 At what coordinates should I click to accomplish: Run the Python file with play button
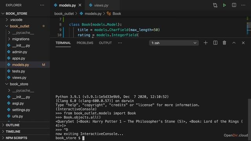click(224, 5)
